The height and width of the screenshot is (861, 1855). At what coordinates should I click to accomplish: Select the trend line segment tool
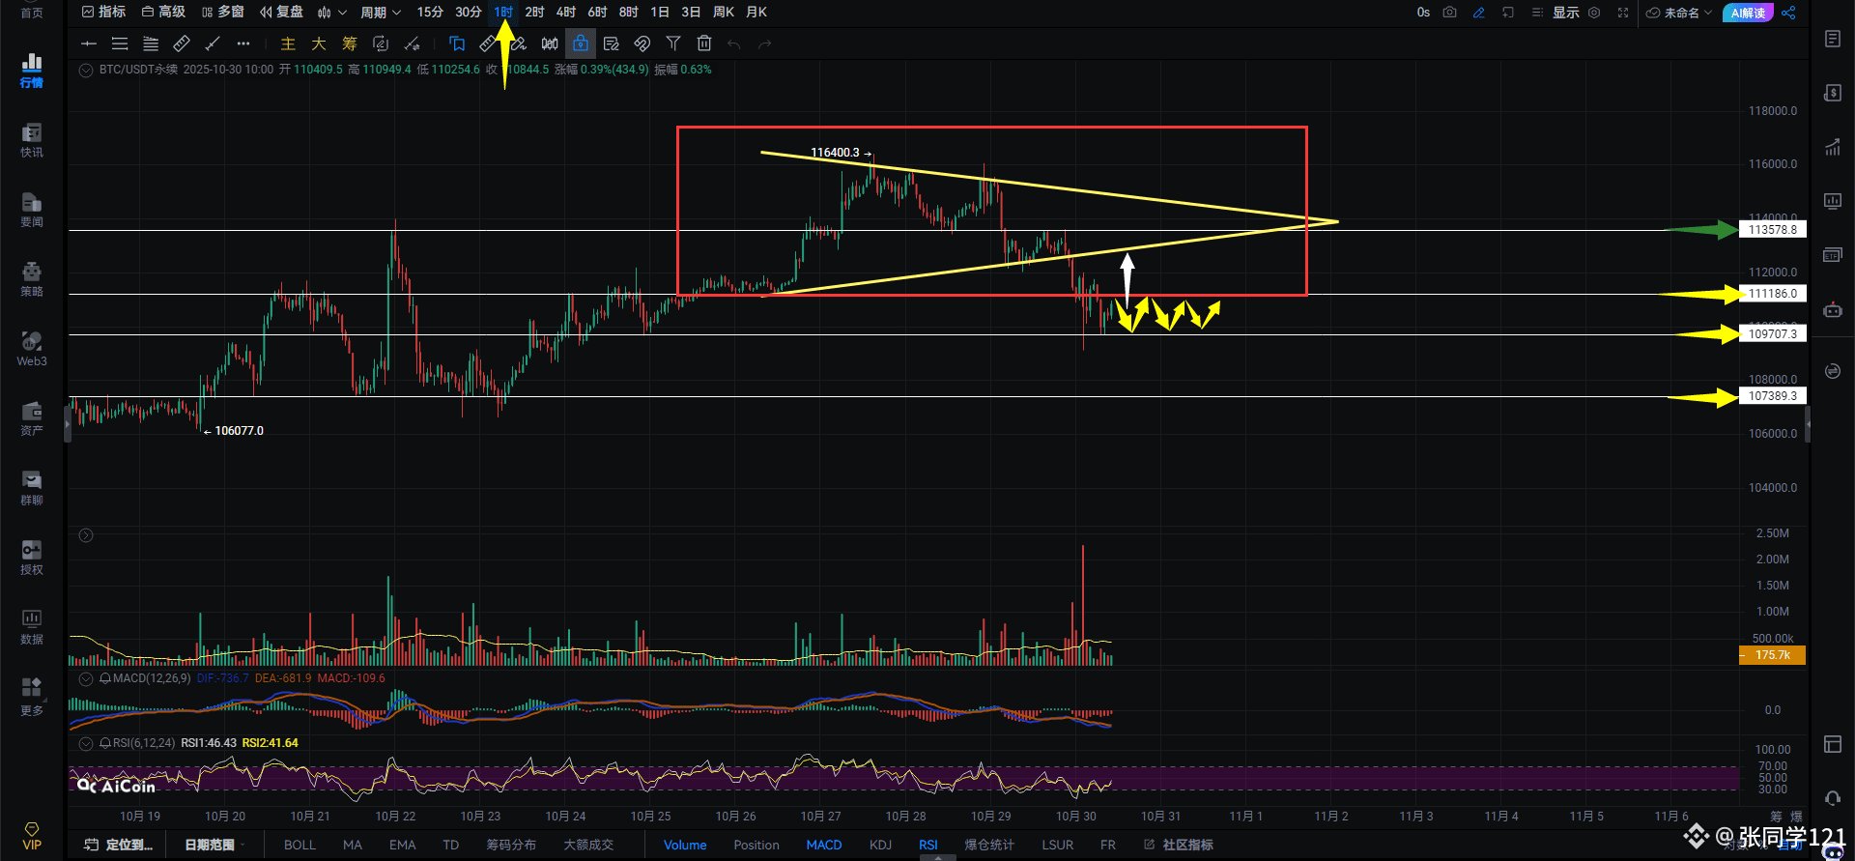pyautogui.click(x=213, y=43)
